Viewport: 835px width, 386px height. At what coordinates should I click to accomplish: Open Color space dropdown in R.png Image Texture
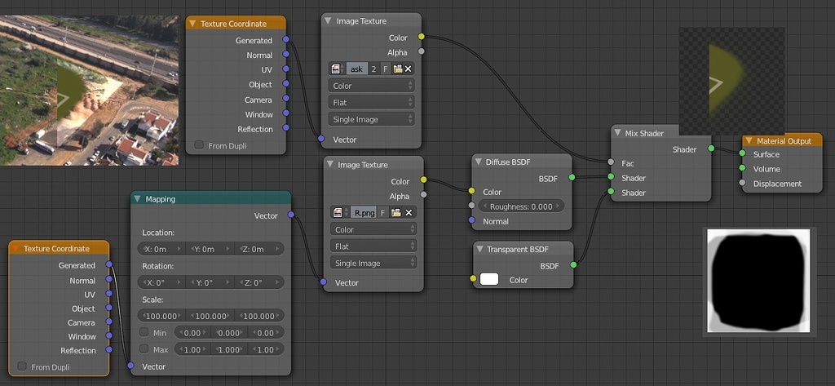(373, 229)
